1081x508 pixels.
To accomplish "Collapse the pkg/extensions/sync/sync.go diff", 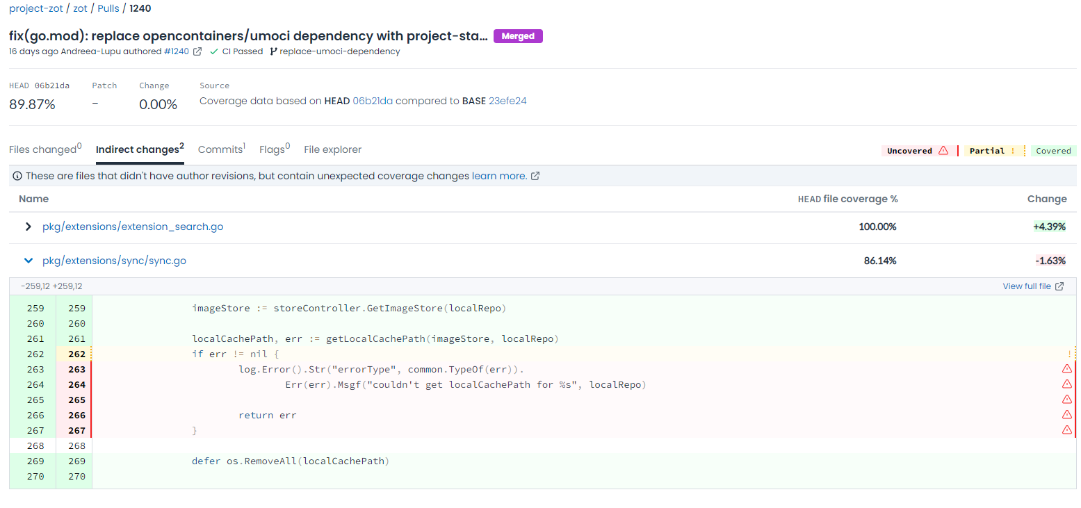I will [28, 260].
